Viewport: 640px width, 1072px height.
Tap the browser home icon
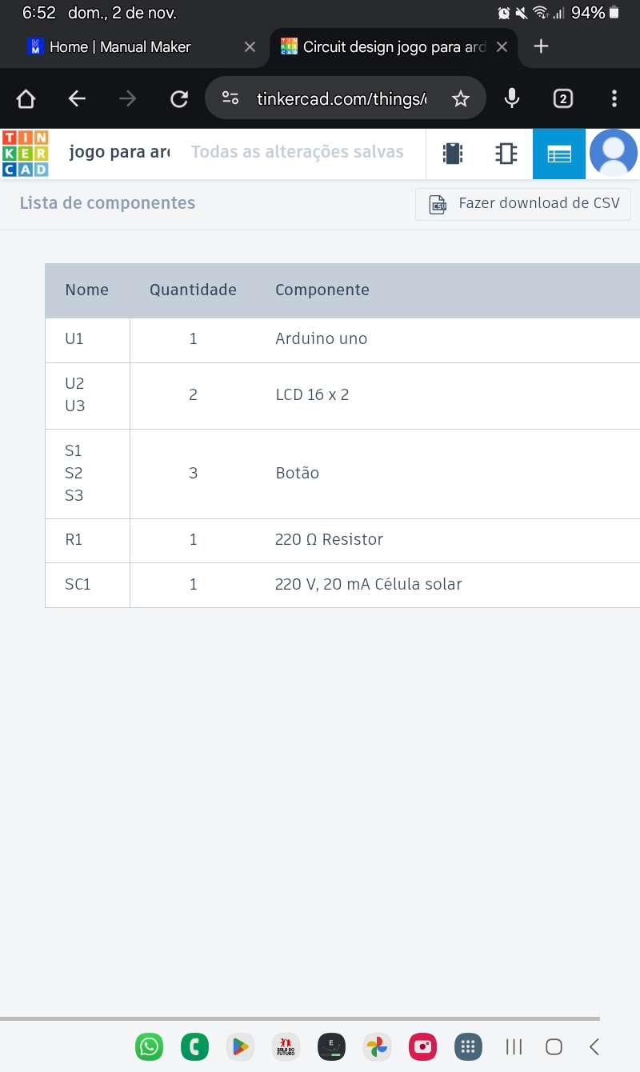pos(26,98)
